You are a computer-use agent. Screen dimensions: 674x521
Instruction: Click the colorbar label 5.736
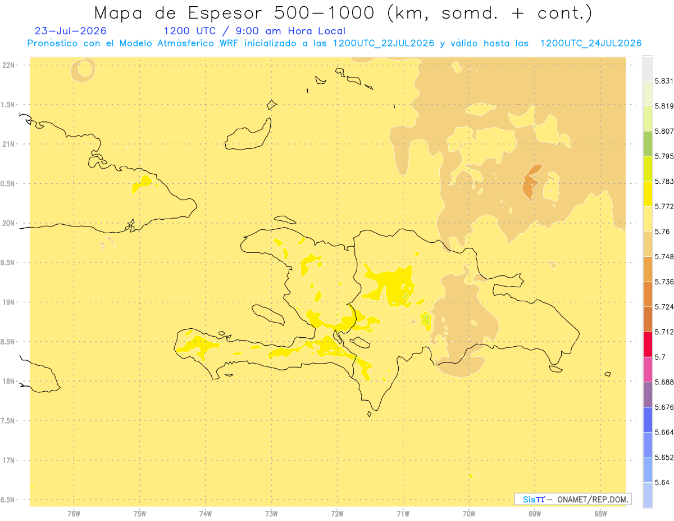[x=664, y=282]
